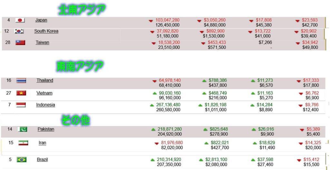Open the Thailand country link
This screenshot has height=170, width=330.
coord(45,80)
